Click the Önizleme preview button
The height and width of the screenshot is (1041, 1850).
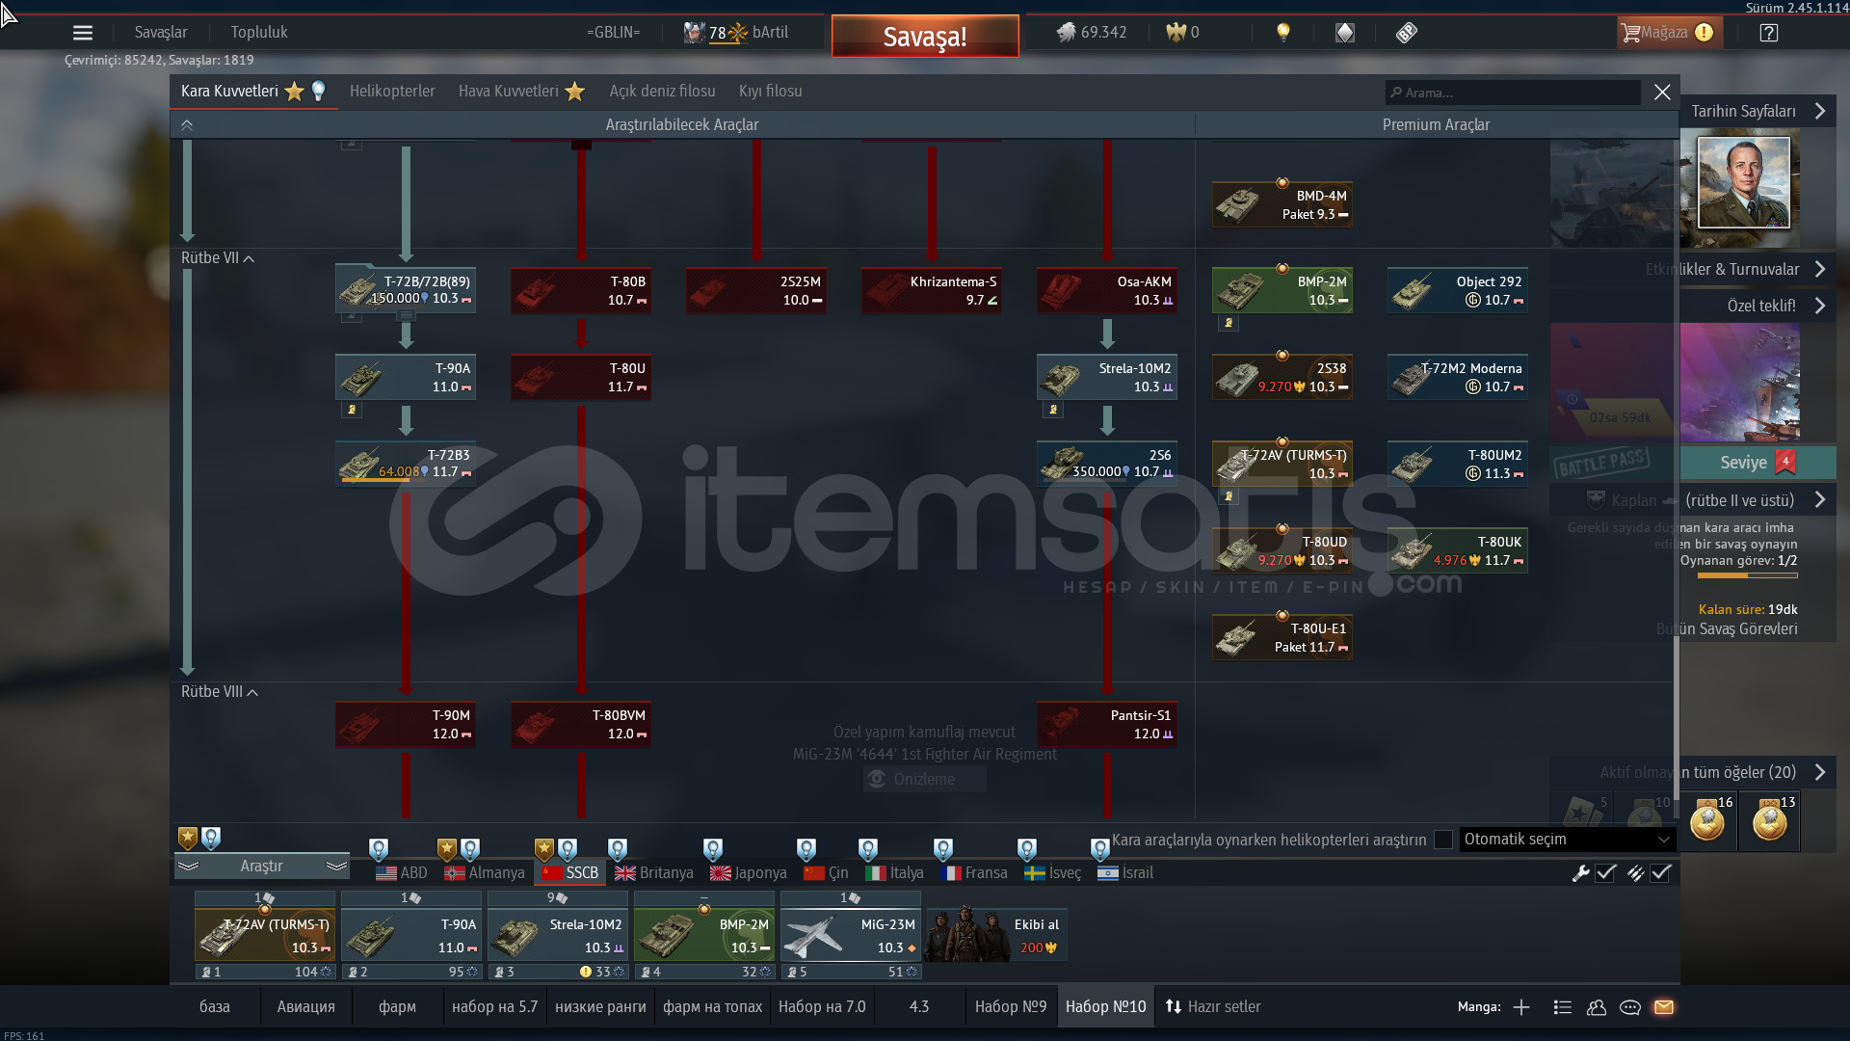(x=925, y=780)
